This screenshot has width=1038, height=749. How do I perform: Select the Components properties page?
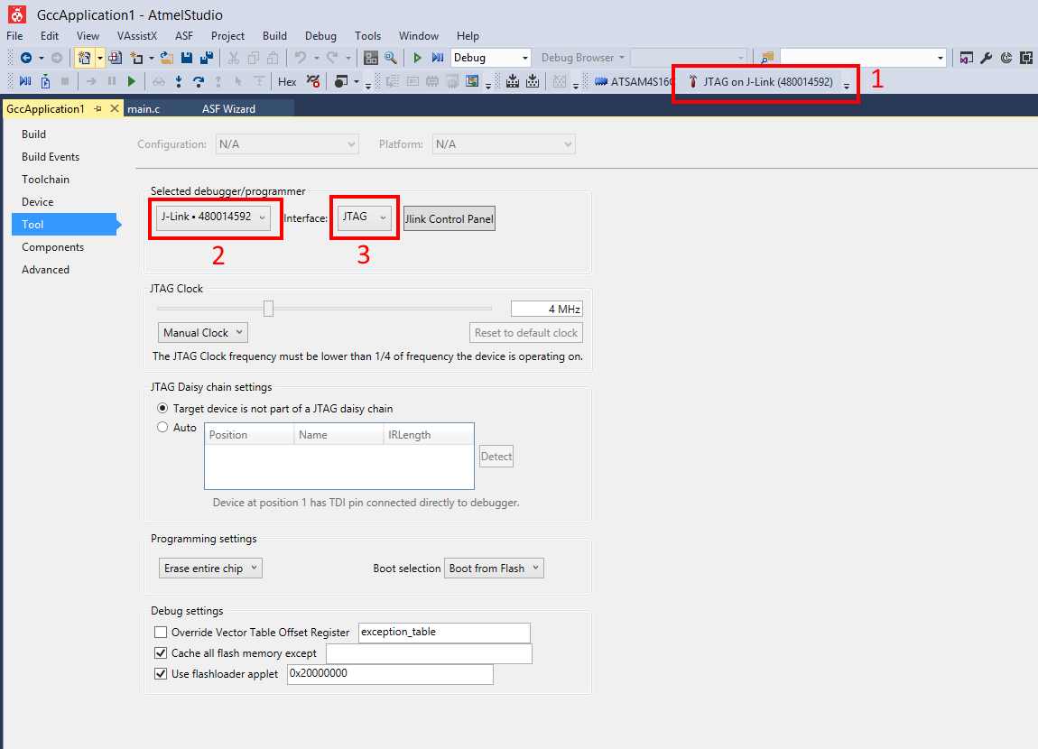(x=52, y=246)
